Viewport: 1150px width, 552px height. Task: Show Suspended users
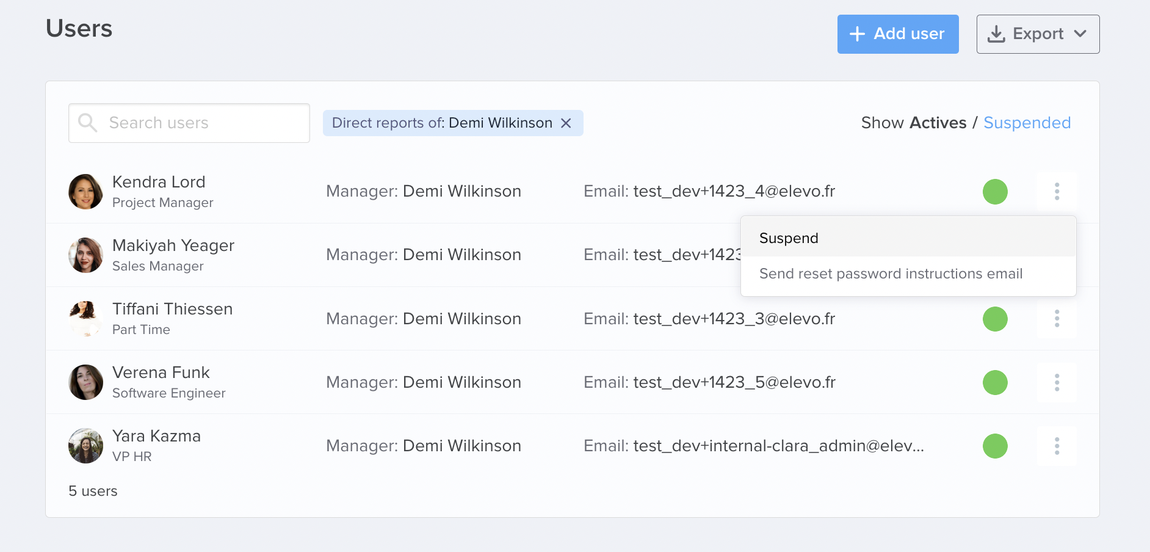click(x=1027, y=123)
